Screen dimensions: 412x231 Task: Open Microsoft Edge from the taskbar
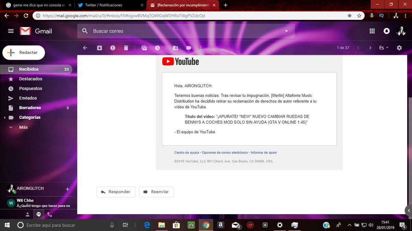[x=147, y=225]
